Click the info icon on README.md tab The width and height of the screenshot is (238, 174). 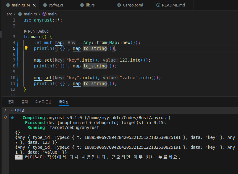158,5
